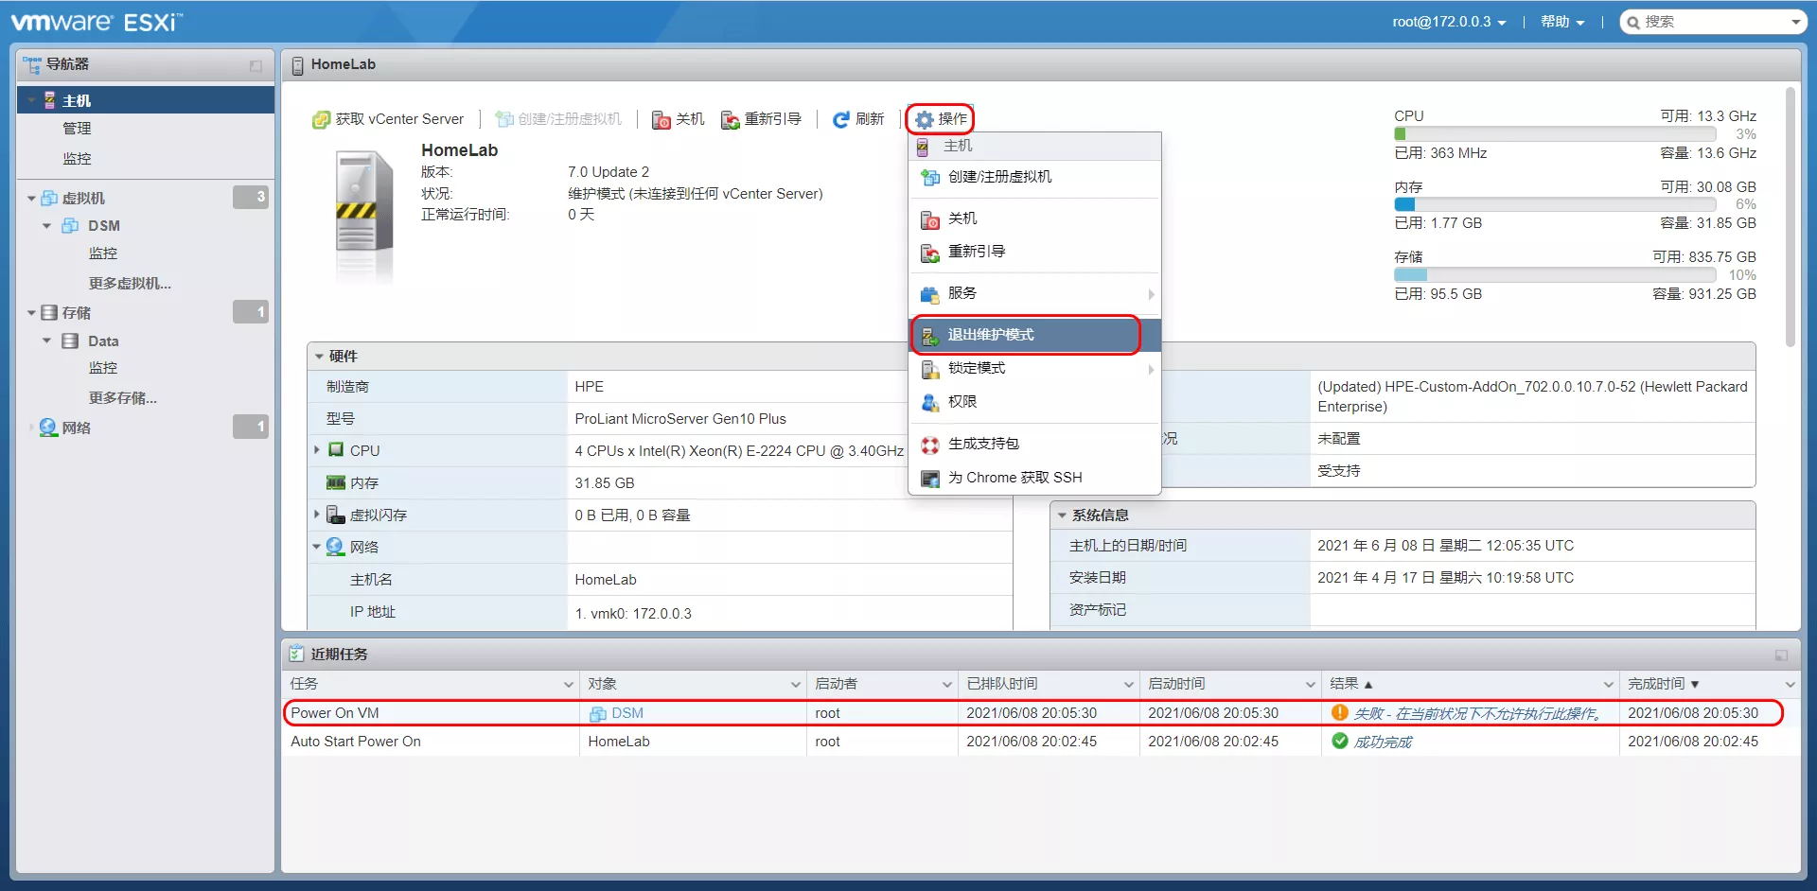Collapse the Hardware section

320,357
